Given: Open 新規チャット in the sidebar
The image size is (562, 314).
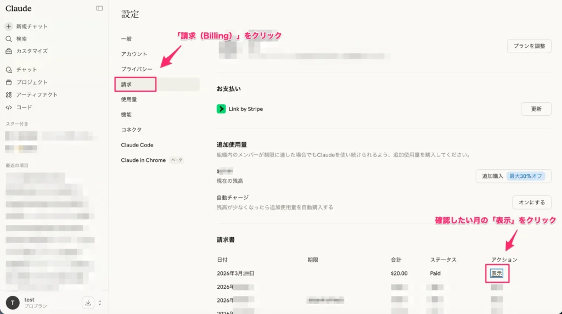Looking at the screenshot, I should coord(31,26).
